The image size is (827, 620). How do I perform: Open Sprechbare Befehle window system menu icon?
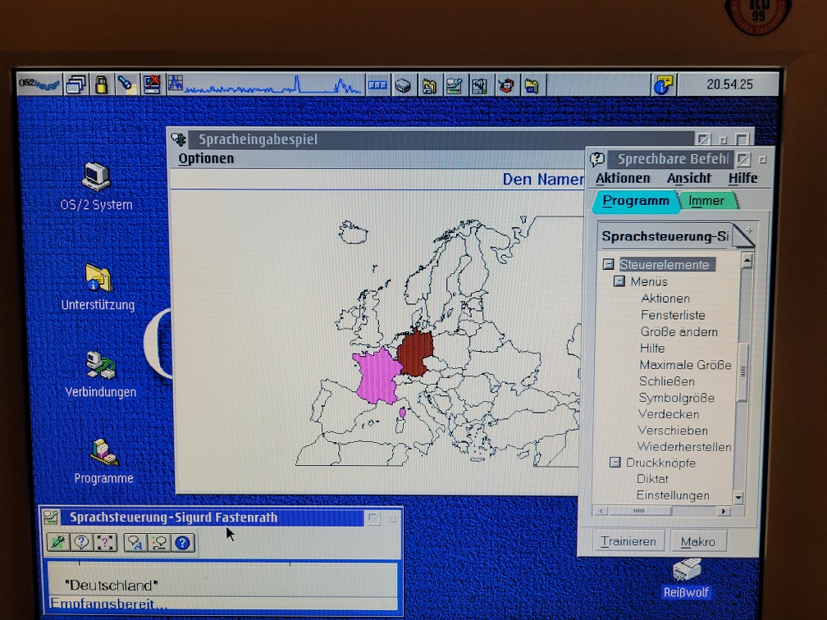[597, 159]
